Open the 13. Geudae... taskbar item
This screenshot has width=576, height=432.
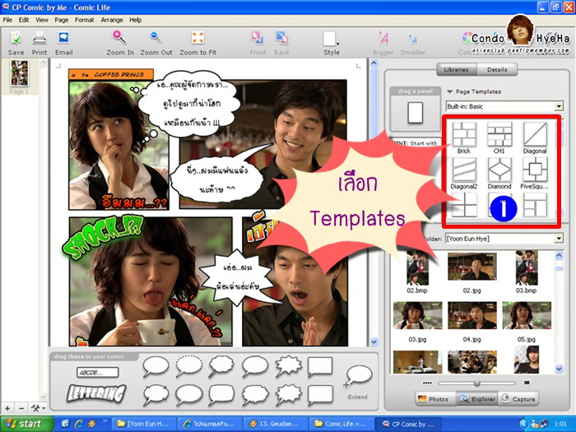pyautogui.click(x=274, y=424)
